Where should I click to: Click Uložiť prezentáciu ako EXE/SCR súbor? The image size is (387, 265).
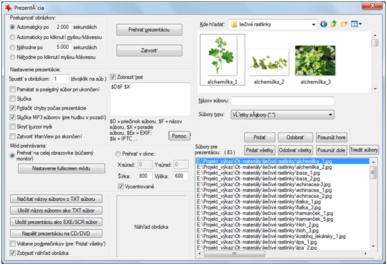(57, 222)
